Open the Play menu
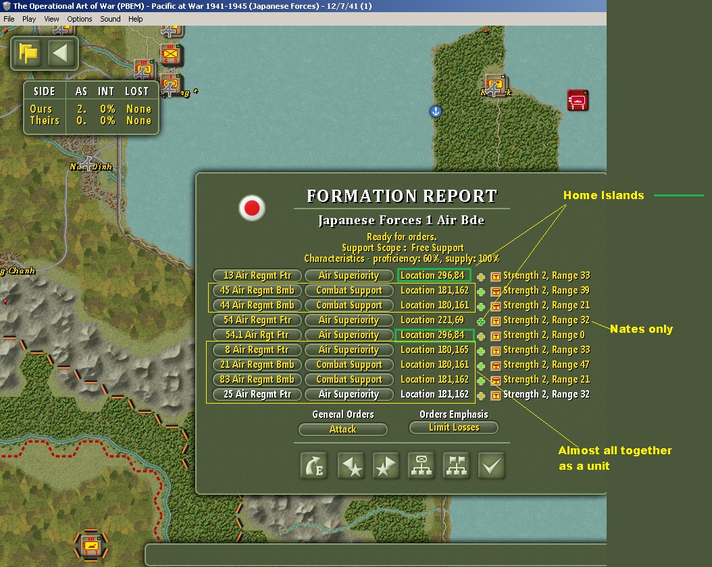Screen dimensions: 712x567 (29, 19)
